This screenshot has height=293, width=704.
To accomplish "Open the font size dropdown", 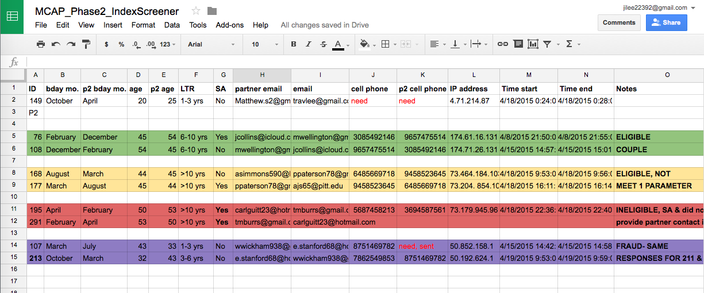I will click(263, 44).
